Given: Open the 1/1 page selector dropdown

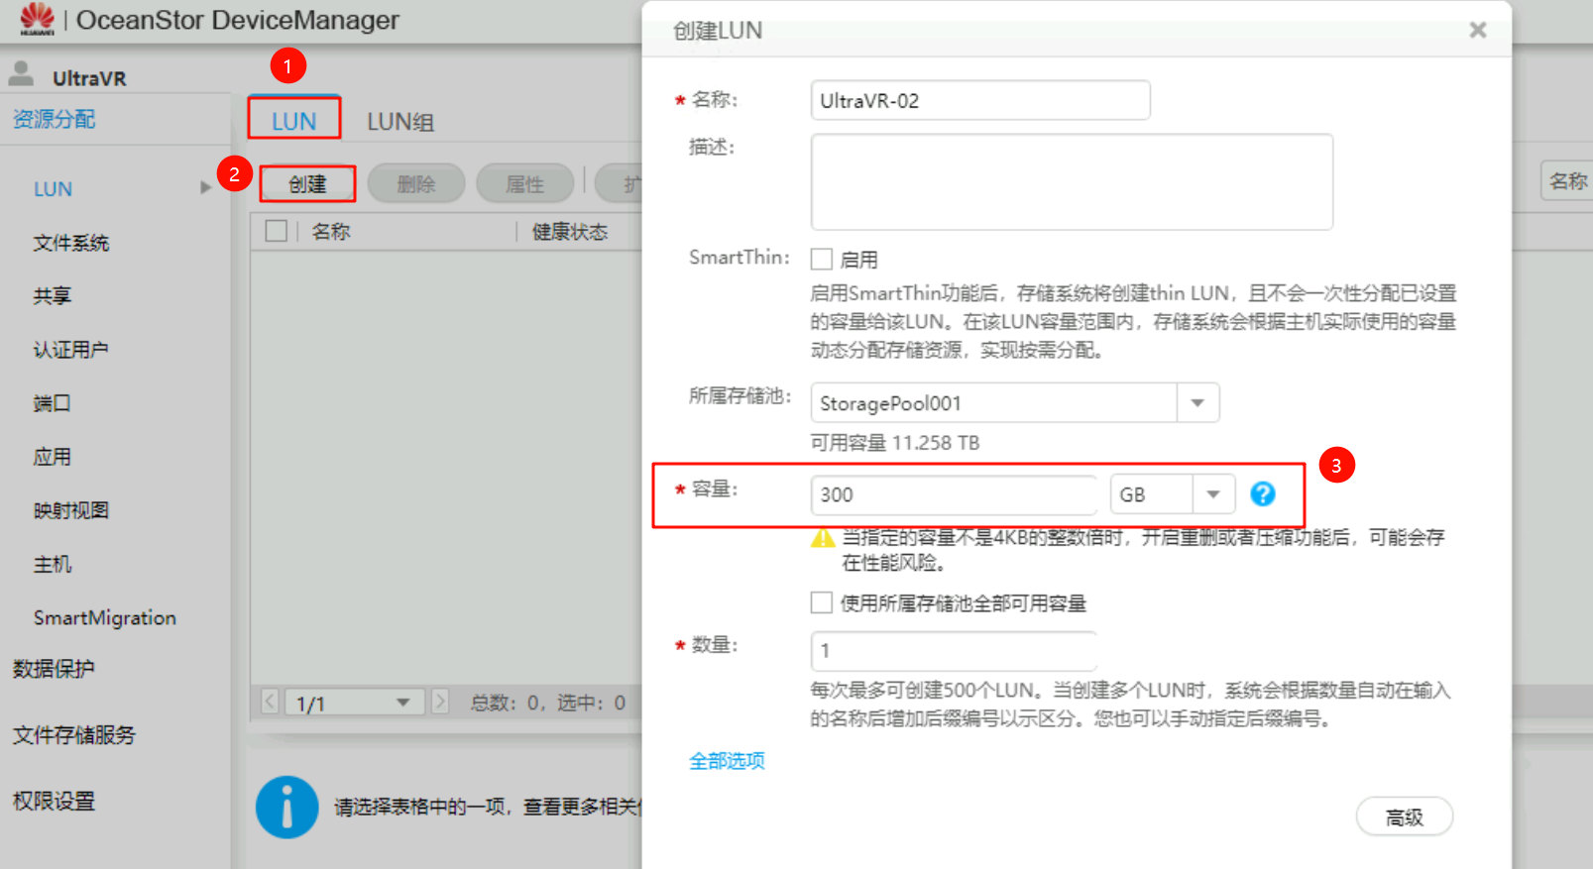Looking at the screenshot, I should [402, 703].
